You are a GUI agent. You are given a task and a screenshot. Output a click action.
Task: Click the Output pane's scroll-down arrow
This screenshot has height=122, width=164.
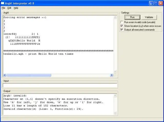[115, 113]
